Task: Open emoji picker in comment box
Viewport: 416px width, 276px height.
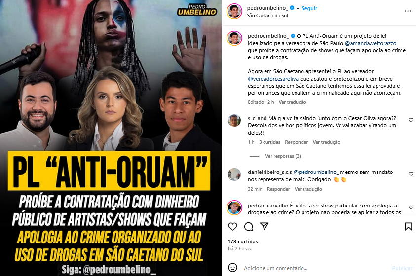Action: pos(232,268)
